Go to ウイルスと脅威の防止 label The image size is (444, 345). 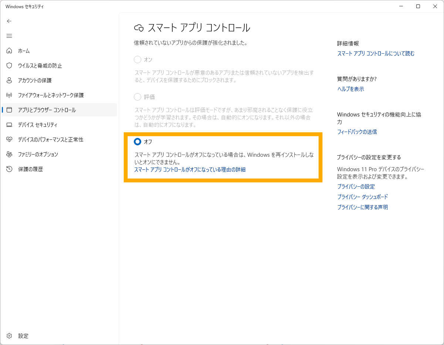[x=40, y=65]
